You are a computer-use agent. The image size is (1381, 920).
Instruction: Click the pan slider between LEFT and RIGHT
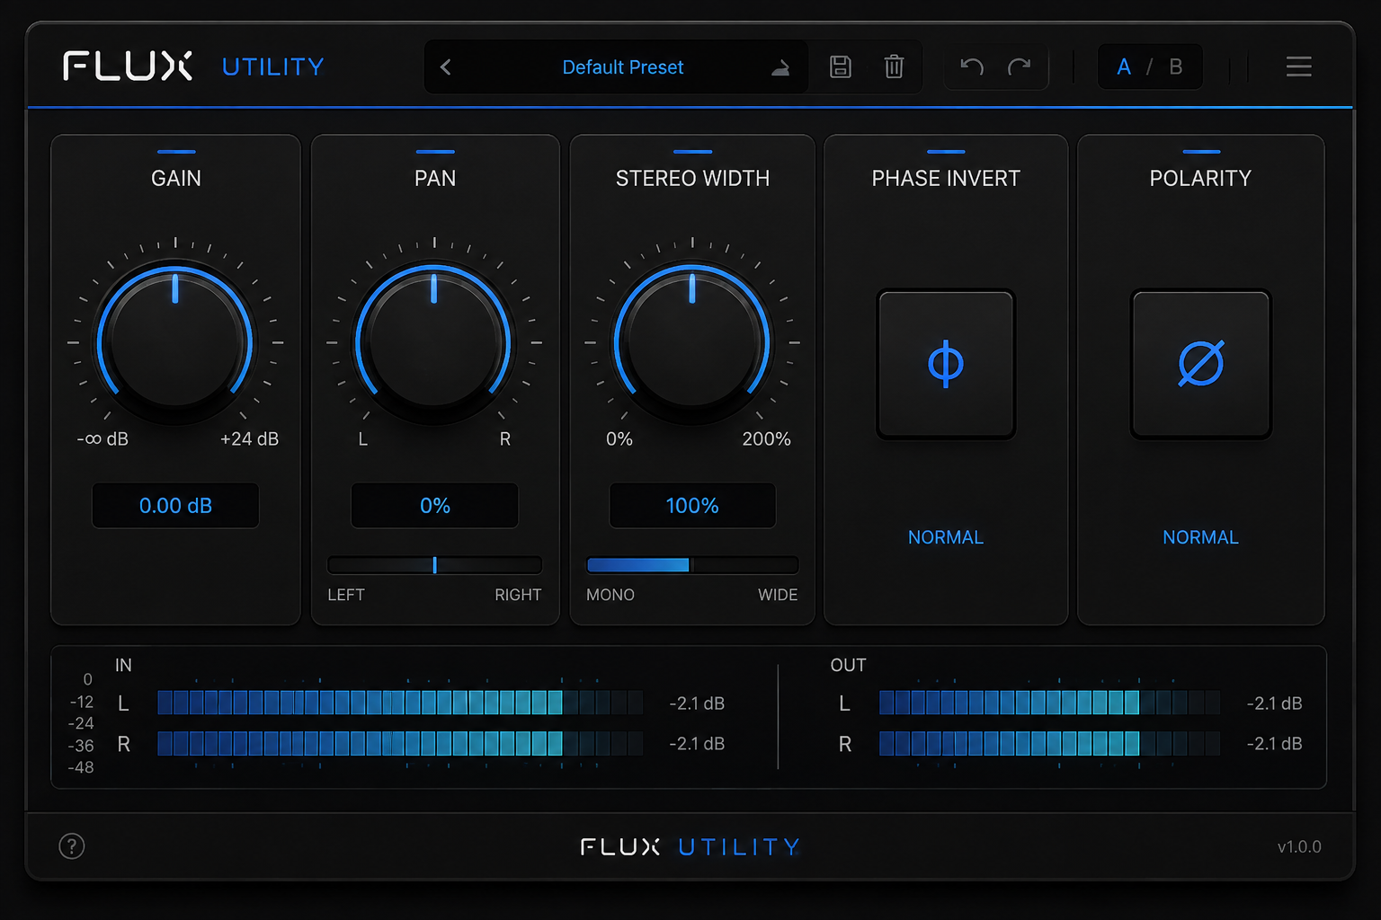tap(434, 565)
